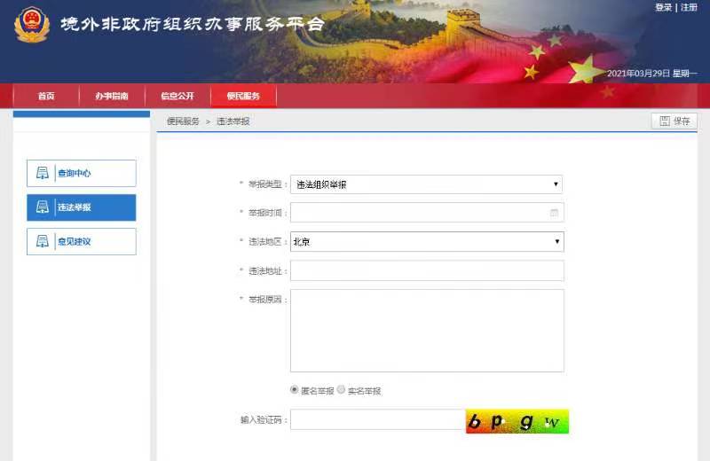Select 实名举报 radio option
This screenshot has width=710, height=461.
pyautogui.click(x=341, y=390)
